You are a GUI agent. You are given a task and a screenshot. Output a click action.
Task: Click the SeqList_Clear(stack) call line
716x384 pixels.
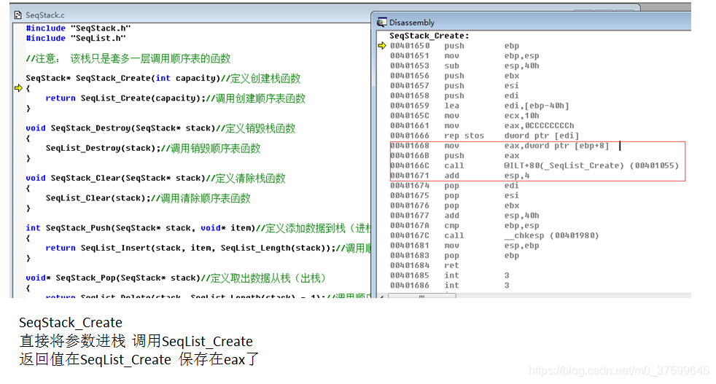coord(148,198)
